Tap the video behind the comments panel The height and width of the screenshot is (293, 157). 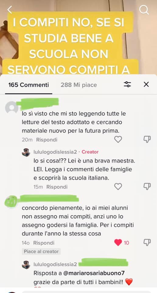pos(78,37)
